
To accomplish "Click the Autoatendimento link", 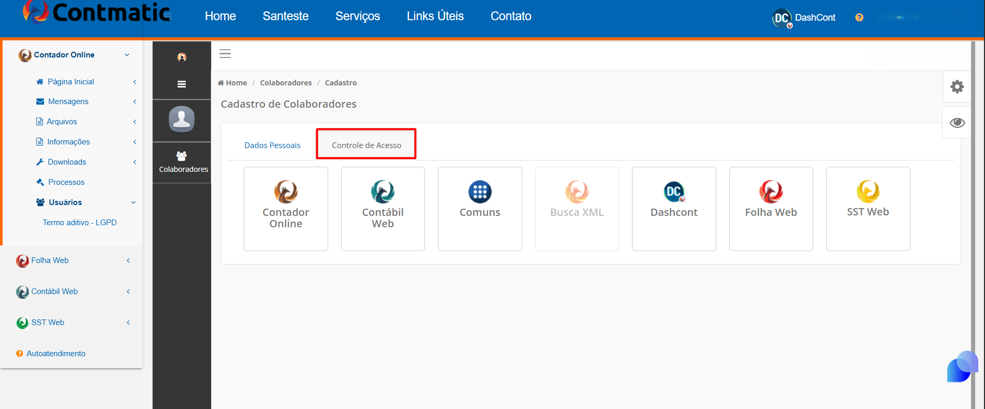I will point(56,354).
